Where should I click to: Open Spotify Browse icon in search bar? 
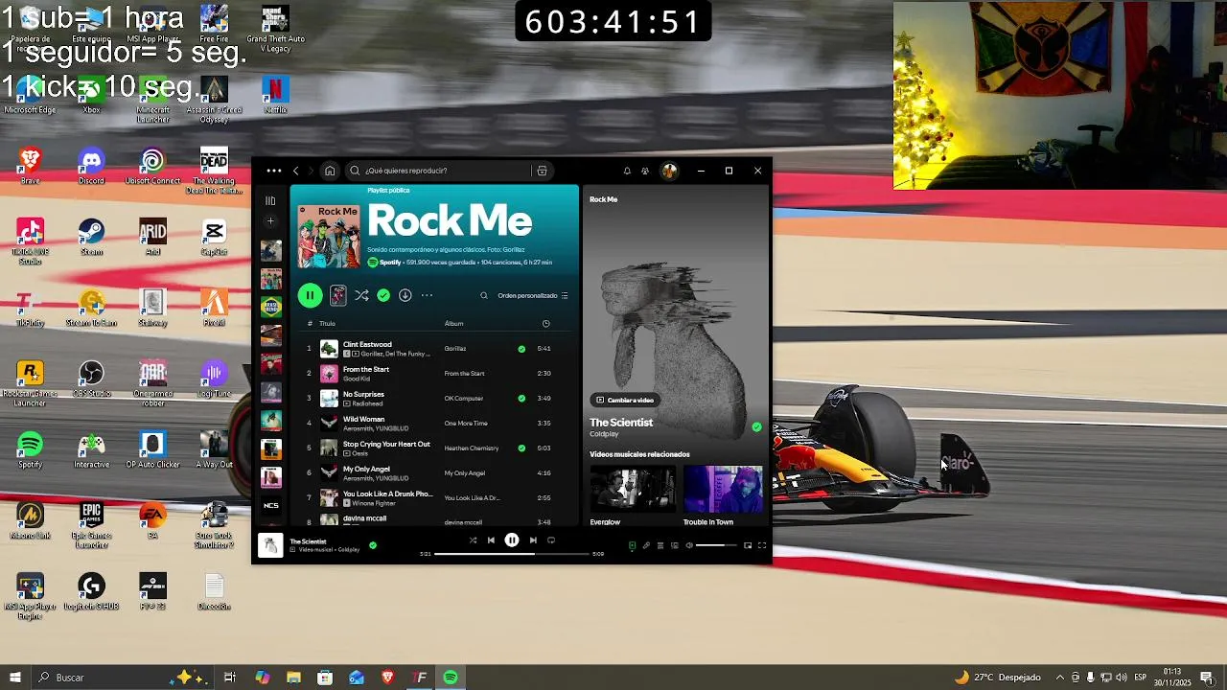(x=542, y=171)
